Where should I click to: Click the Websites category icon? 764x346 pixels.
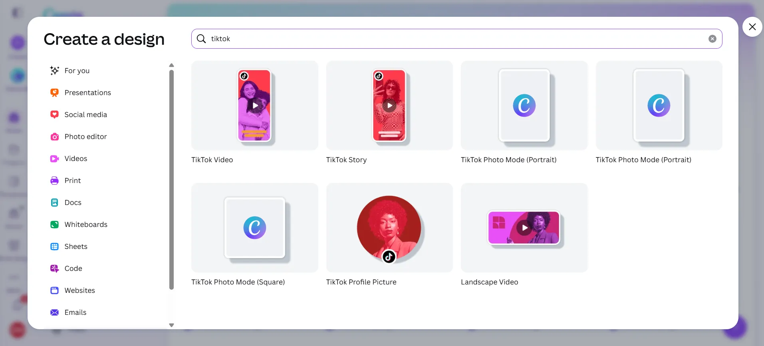(55, 290)
